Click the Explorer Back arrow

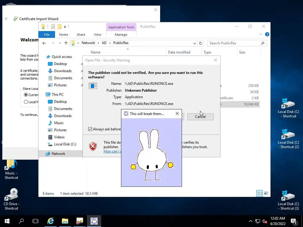(44, 43)
